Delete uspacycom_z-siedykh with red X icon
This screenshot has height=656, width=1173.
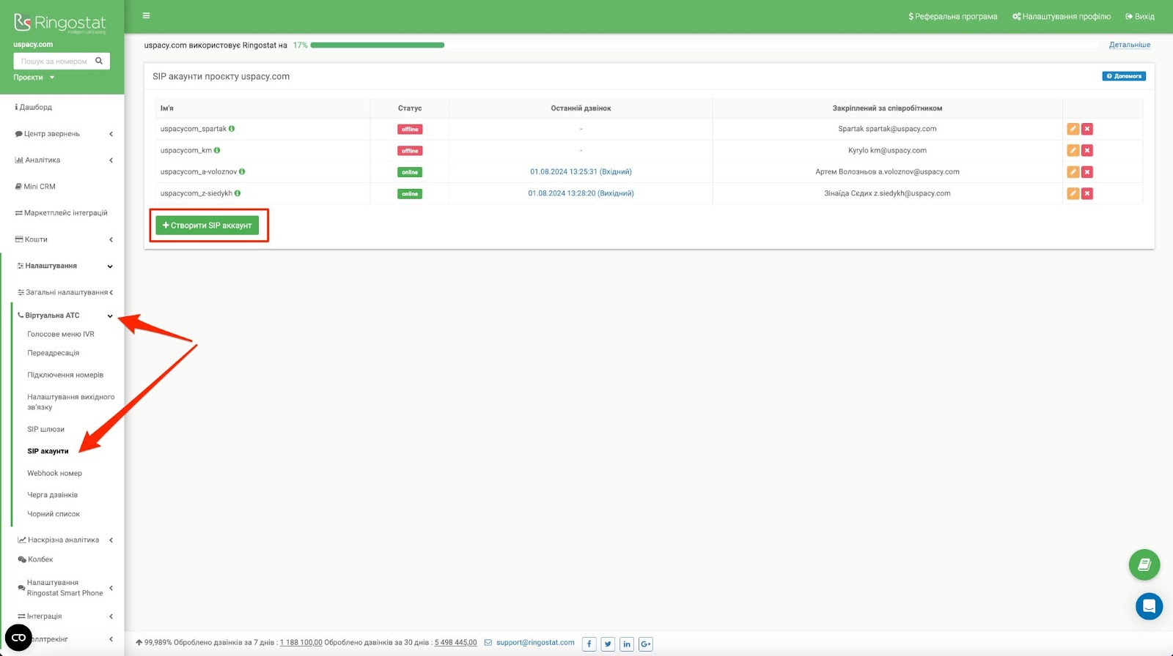1087,193
